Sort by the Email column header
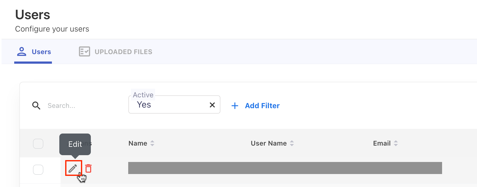The image size is (477, 187). (x=382, y=143)
